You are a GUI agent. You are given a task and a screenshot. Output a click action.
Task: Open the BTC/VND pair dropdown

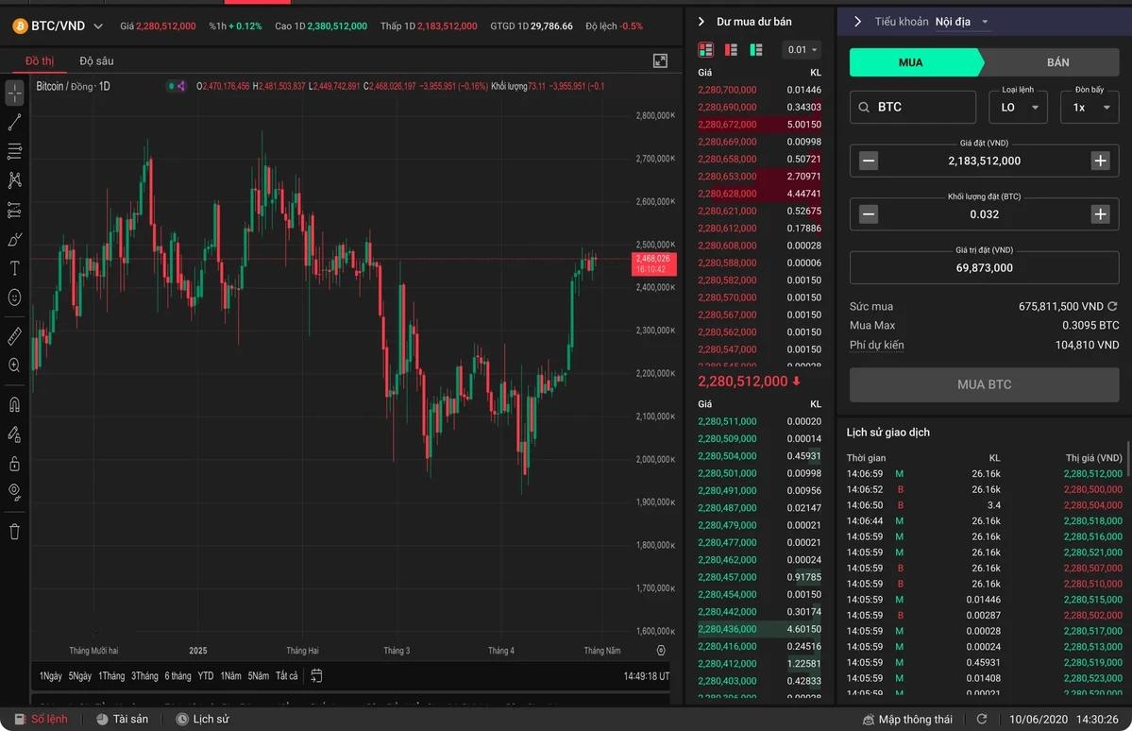[x=98, y=26]
